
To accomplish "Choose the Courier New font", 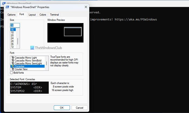I will pos(28,69).
